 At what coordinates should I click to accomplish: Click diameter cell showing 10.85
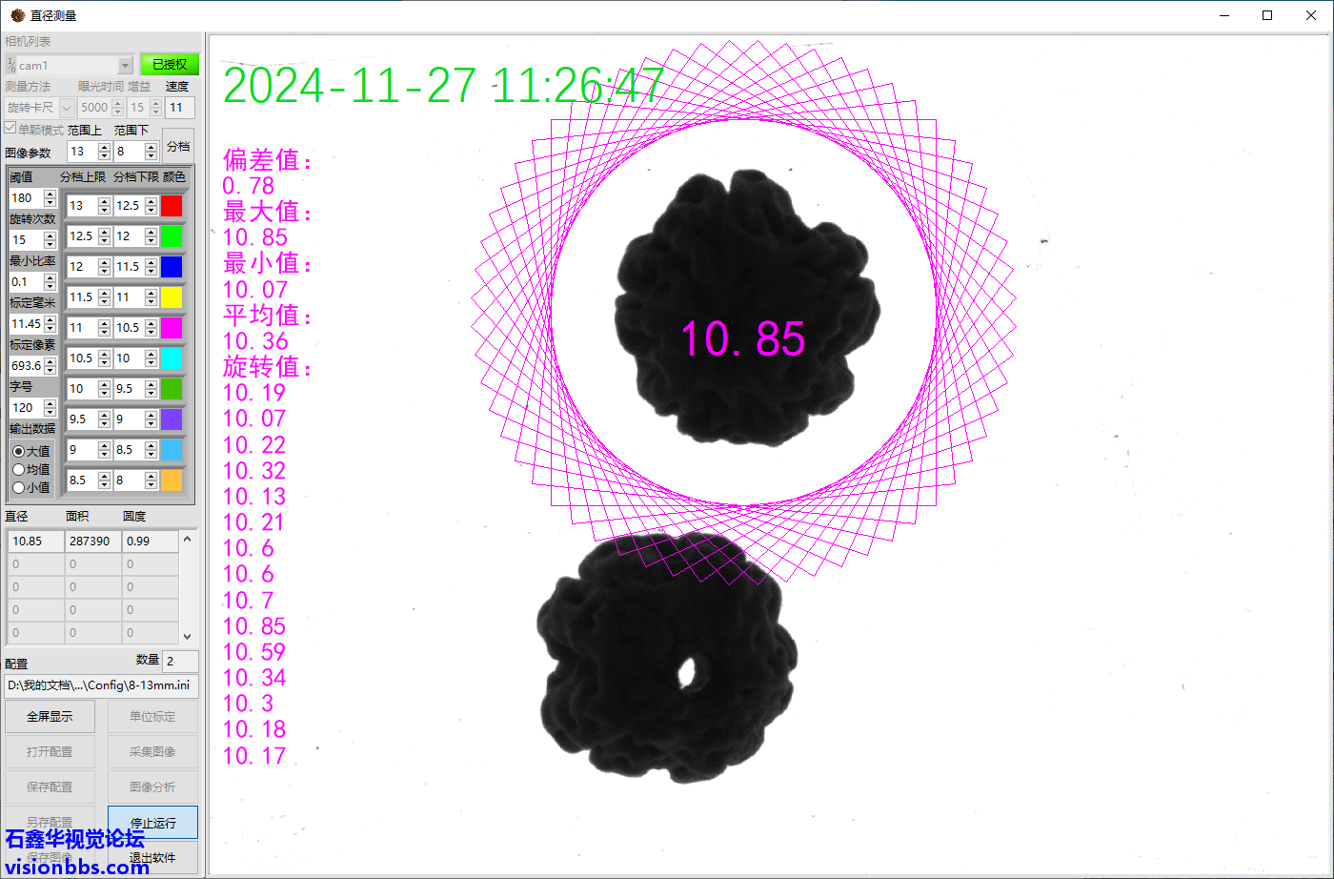36,541
